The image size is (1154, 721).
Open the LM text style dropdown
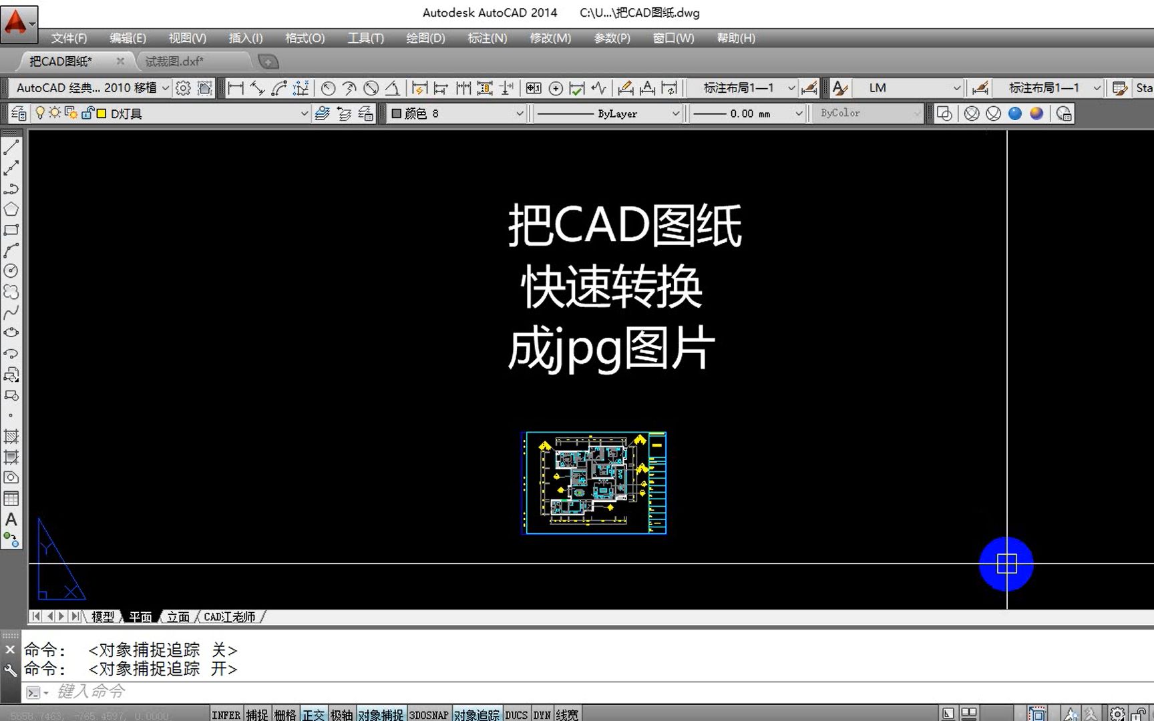pos(908,88)
